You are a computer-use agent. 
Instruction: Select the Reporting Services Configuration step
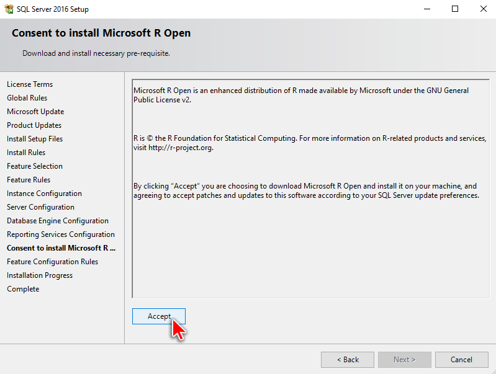click(x=61, y=234)
